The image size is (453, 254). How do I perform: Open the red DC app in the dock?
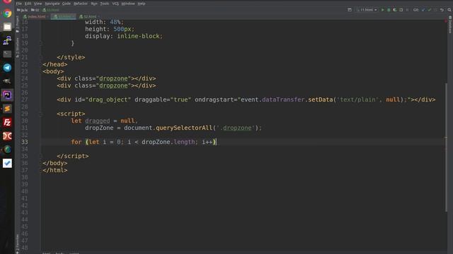point(7,136)
